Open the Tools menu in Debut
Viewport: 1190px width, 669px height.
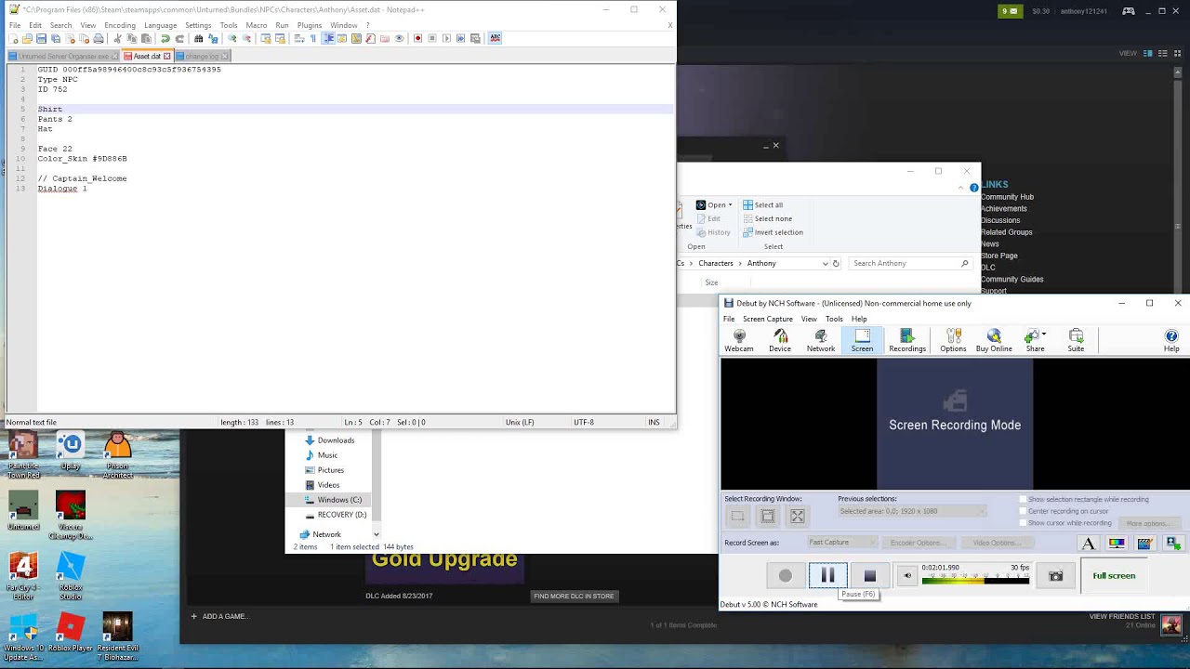[834, 319]
